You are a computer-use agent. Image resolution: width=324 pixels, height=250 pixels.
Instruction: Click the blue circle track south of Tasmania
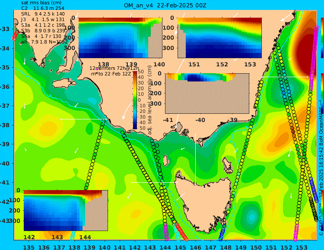(x=222, y=233)
